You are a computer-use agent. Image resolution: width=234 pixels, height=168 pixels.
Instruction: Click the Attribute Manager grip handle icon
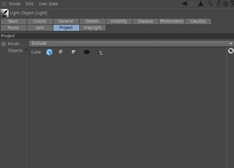4,4
